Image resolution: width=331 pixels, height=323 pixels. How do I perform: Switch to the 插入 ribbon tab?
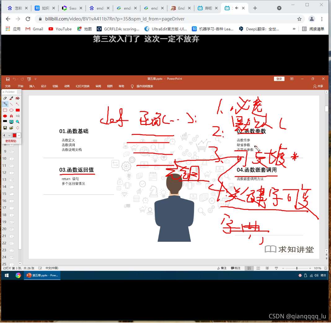coord(32,86)
